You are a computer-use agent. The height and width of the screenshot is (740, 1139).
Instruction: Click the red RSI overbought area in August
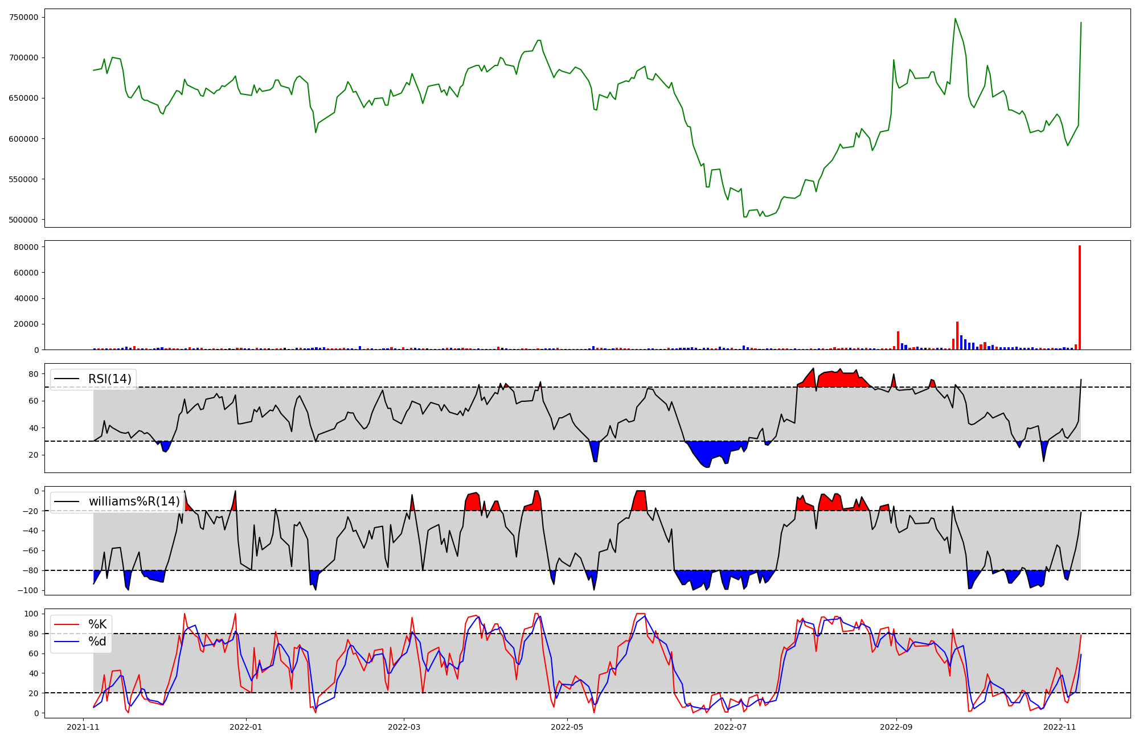coord(837,380)
